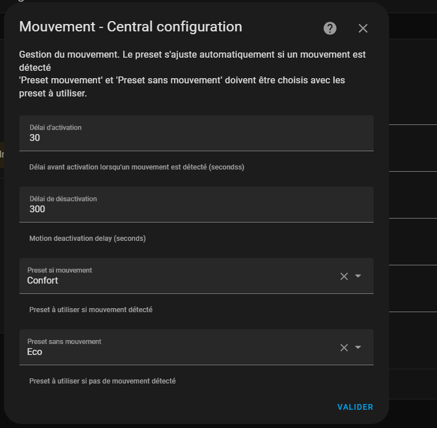This screenshot has width=437, height=428.
Task: Click helper text 'Délai avant activation lorsqu'un mouvement'
Action: pos(137,167)
